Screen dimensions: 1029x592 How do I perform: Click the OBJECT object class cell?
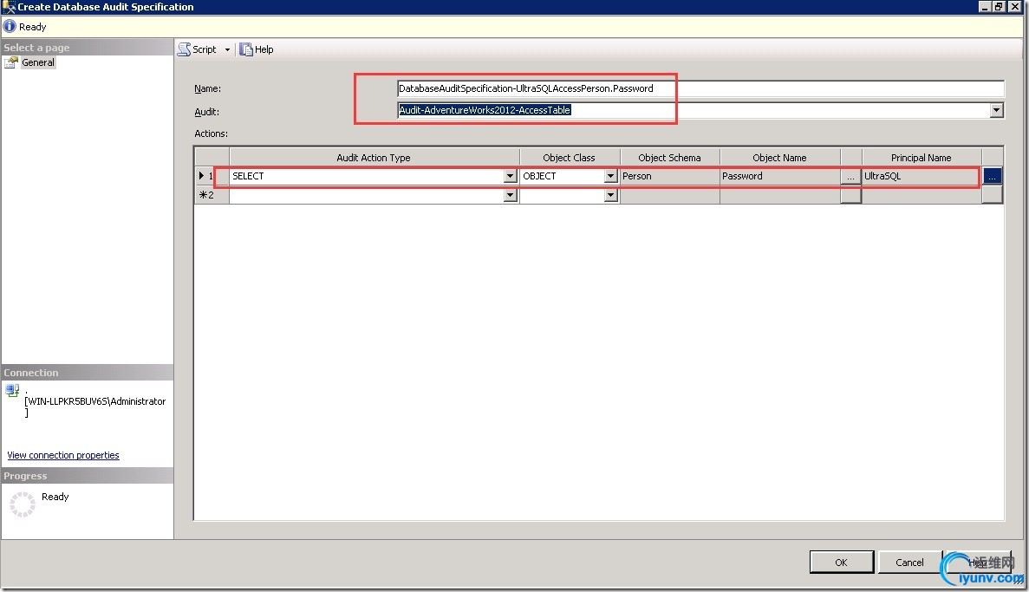[x=563, y=176]
